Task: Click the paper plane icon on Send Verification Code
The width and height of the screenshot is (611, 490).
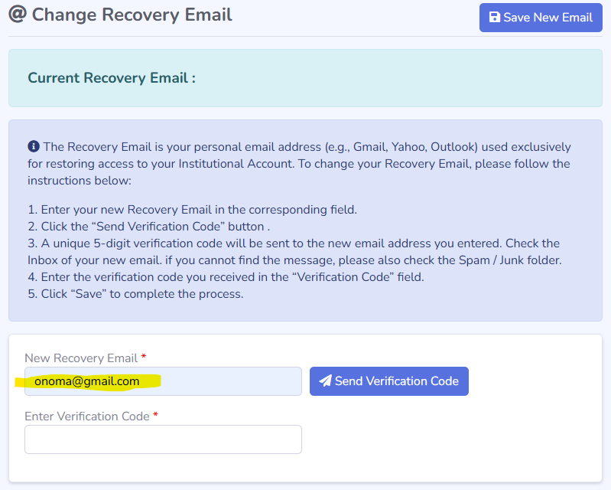Action: [x=326, y=381]
